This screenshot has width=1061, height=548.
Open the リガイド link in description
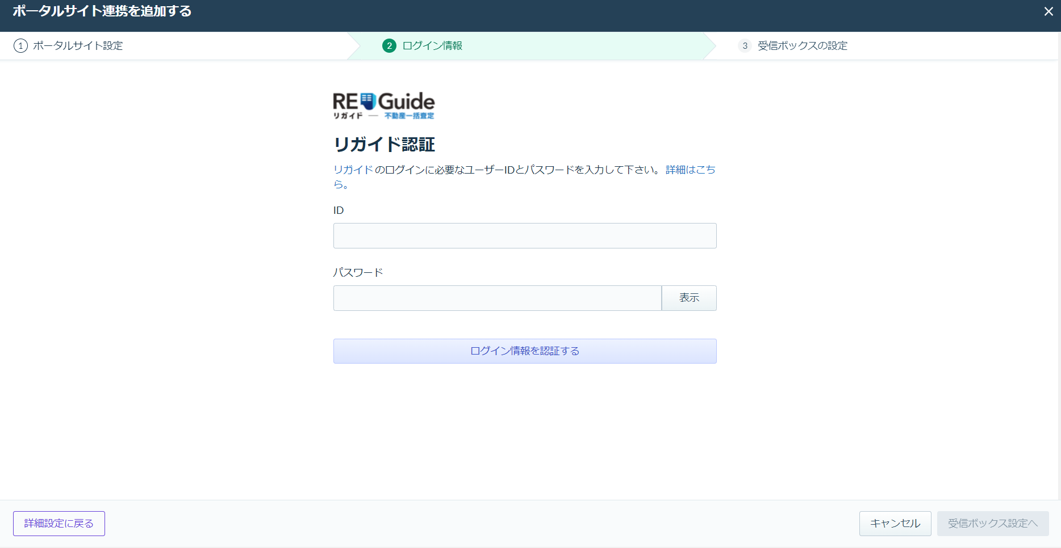click(353, 170)
